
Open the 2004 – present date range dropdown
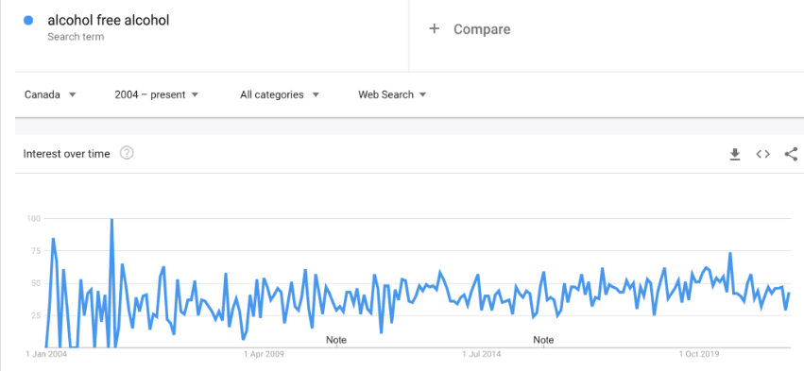(x=157, y=94)
